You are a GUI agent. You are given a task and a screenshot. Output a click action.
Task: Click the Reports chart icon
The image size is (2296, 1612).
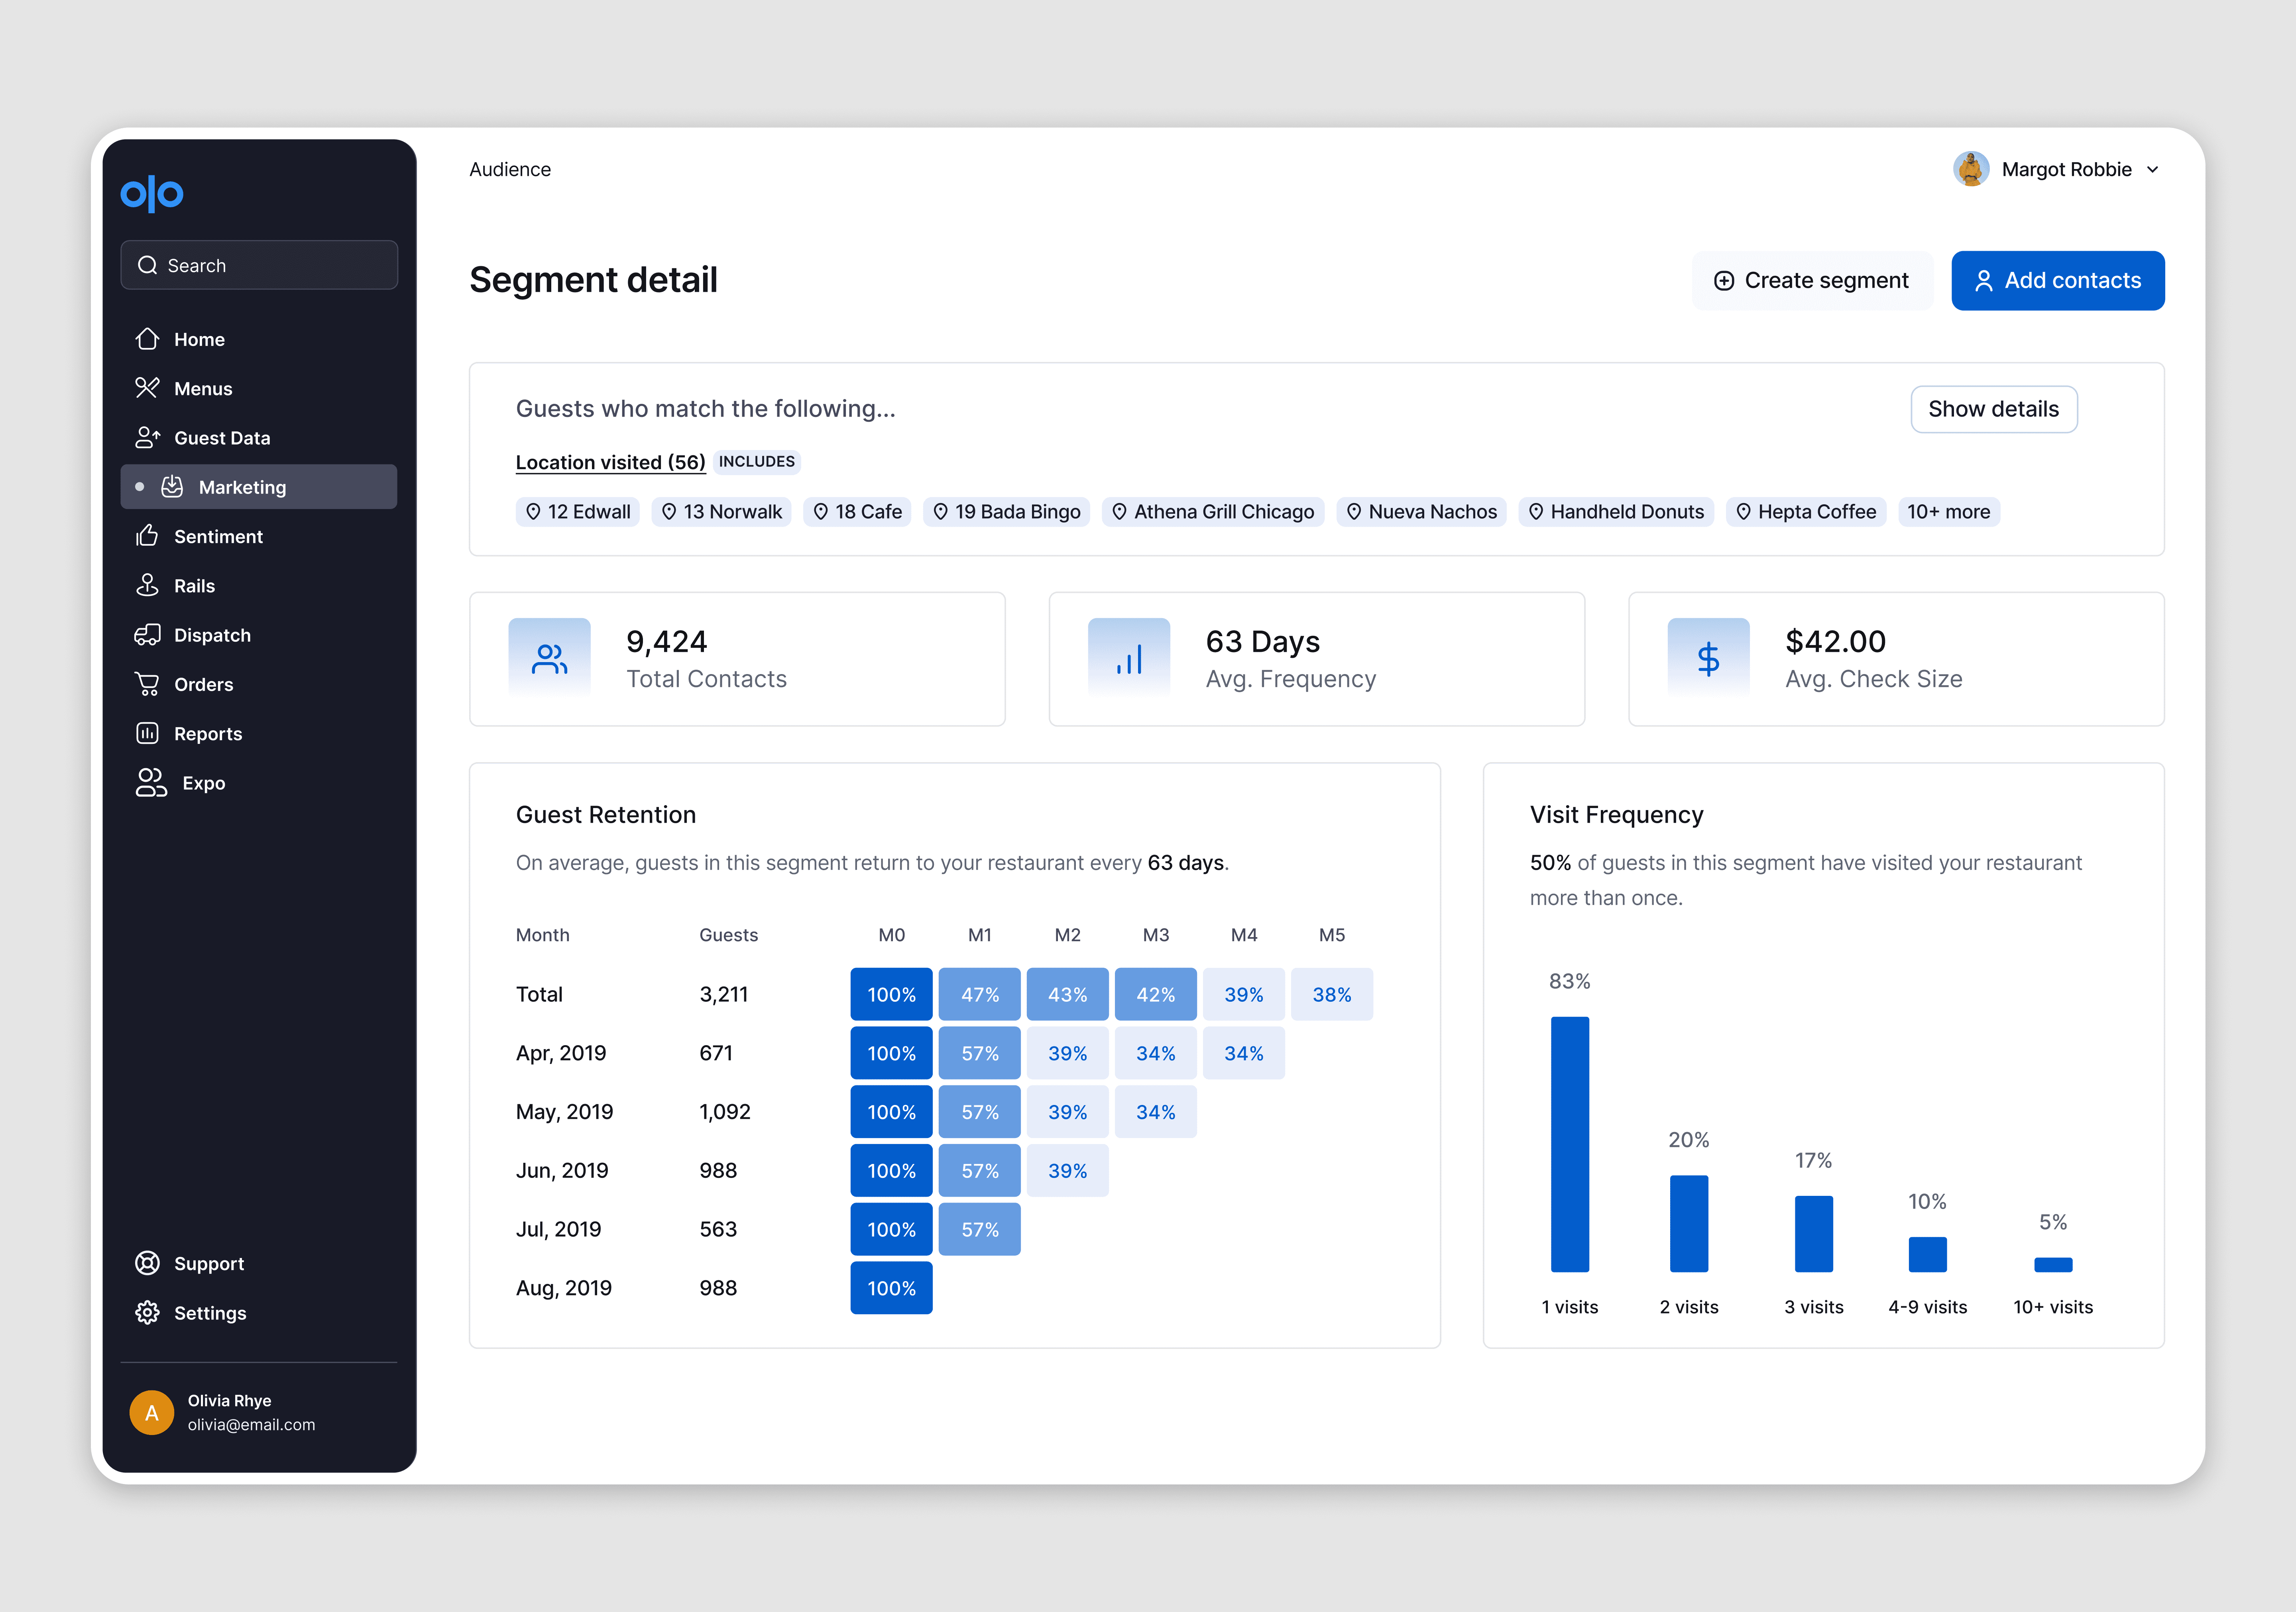pos(148,733)
